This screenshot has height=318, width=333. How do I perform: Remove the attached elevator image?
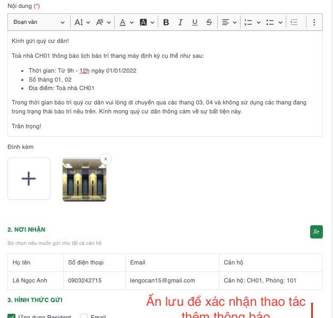click(105, 158)
